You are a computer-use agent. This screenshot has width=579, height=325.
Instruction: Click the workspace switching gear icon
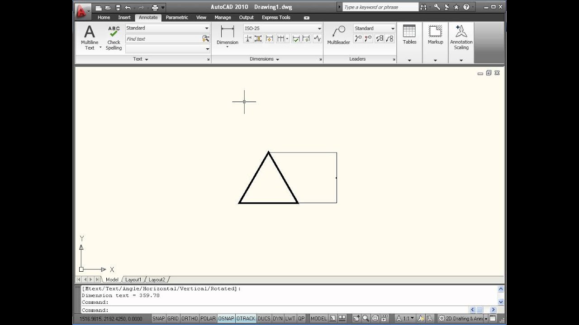(442, 318)
